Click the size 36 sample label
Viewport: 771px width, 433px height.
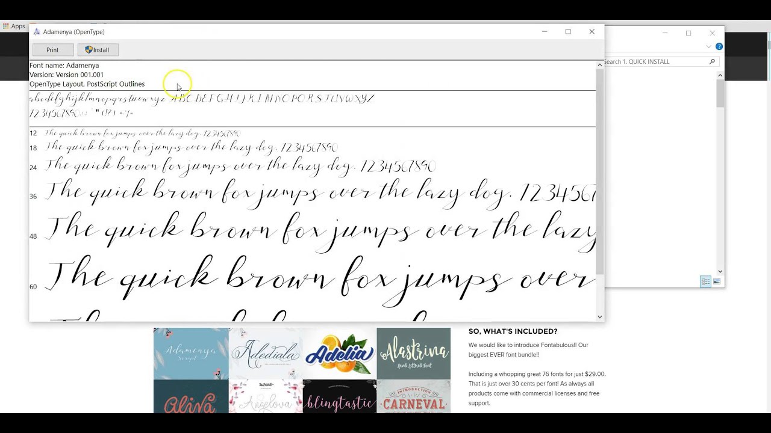click(x=33, y=197)
